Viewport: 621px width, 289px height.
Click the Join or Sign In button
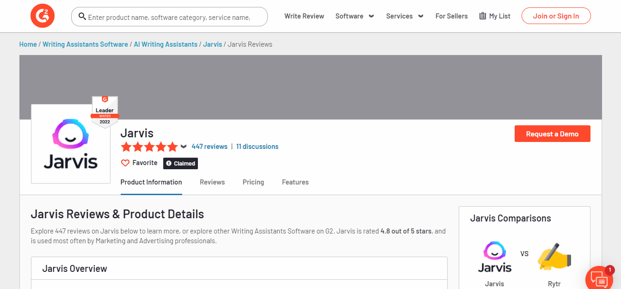556,16
